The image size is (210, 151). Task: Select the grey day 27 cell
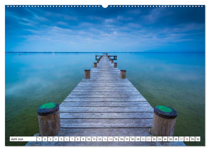point(182,139)
